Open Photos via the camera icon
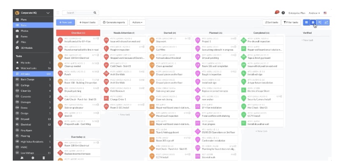This screenshot has width=348, height=167. [x=17, y=31]
